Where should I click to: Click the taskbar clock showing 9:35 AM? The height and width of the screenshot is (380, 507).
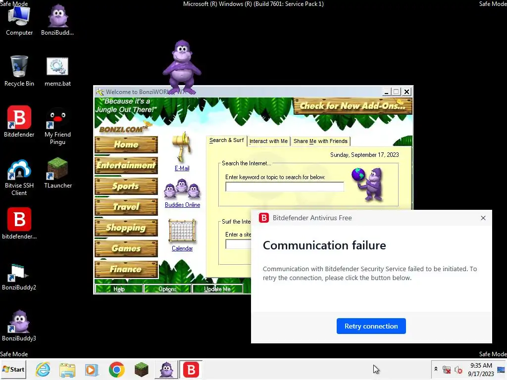481,369
